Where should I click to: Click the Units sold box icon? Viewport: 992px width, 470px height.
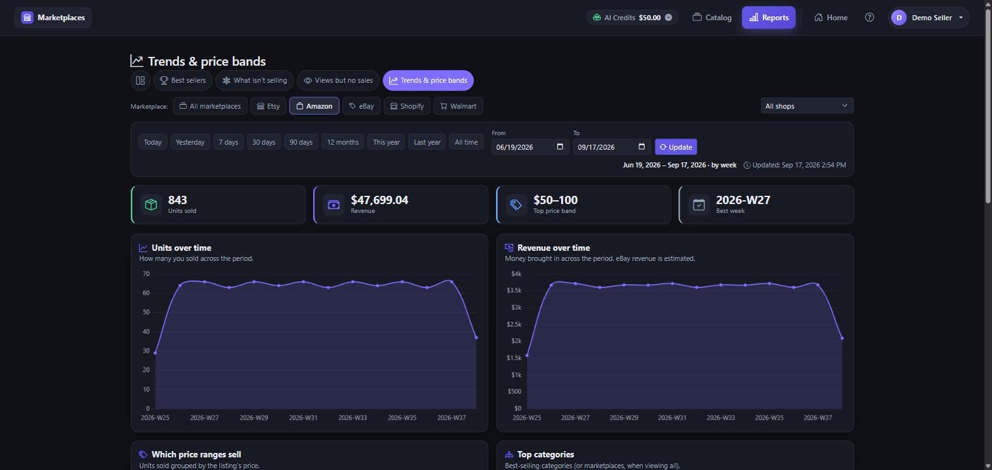151,205
